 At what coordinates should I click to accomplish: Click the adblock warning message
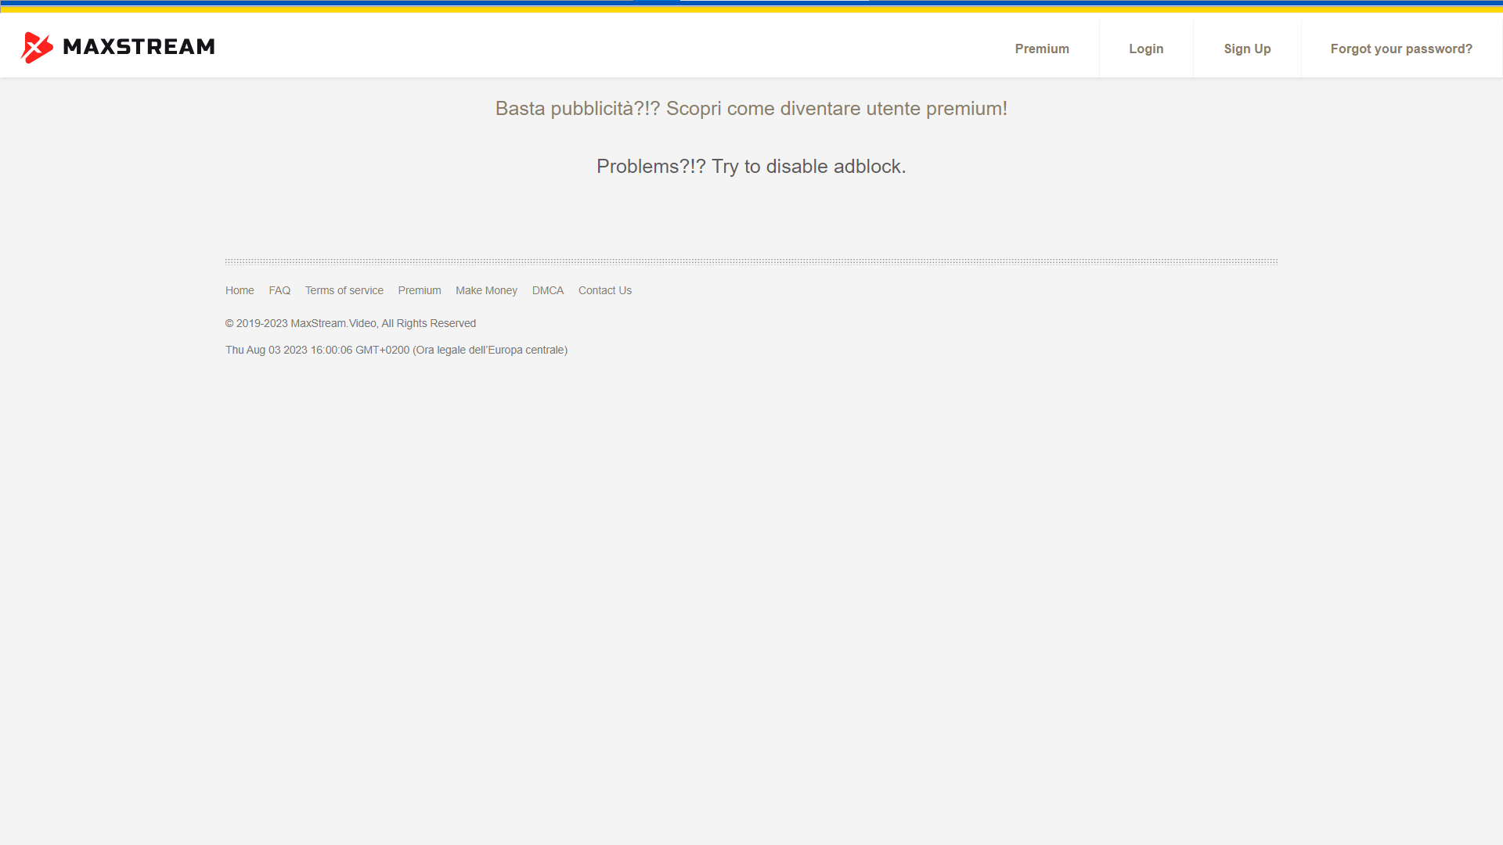coord(751,166)
